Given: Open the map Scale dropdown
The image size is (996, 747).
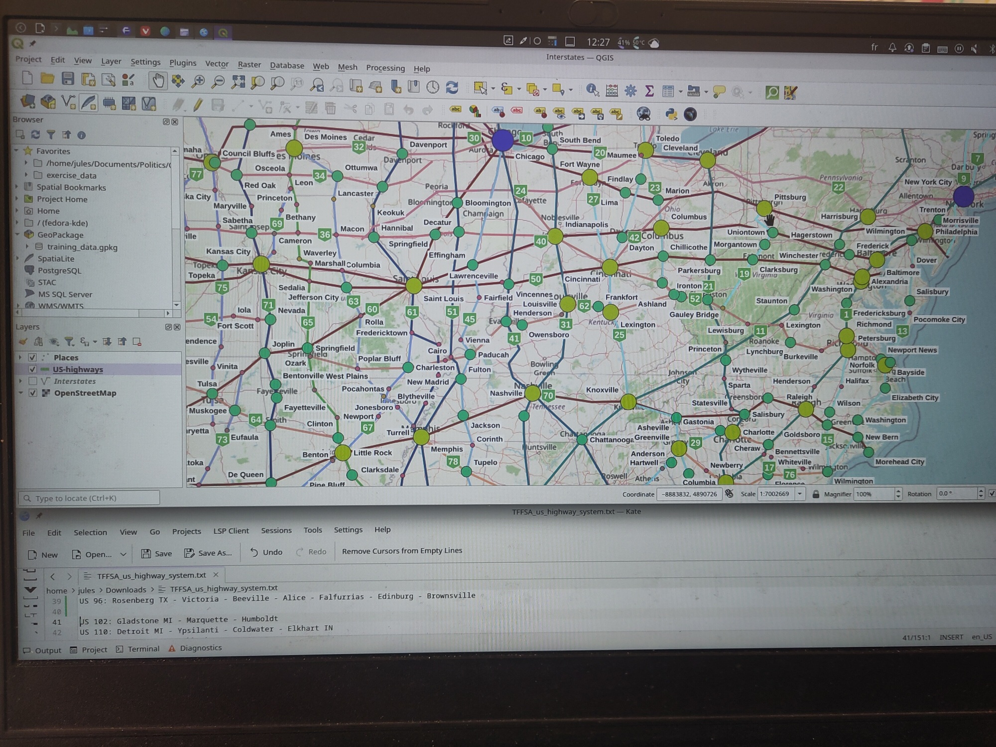Looking at the screenshot, I should [x=800, y=494].
